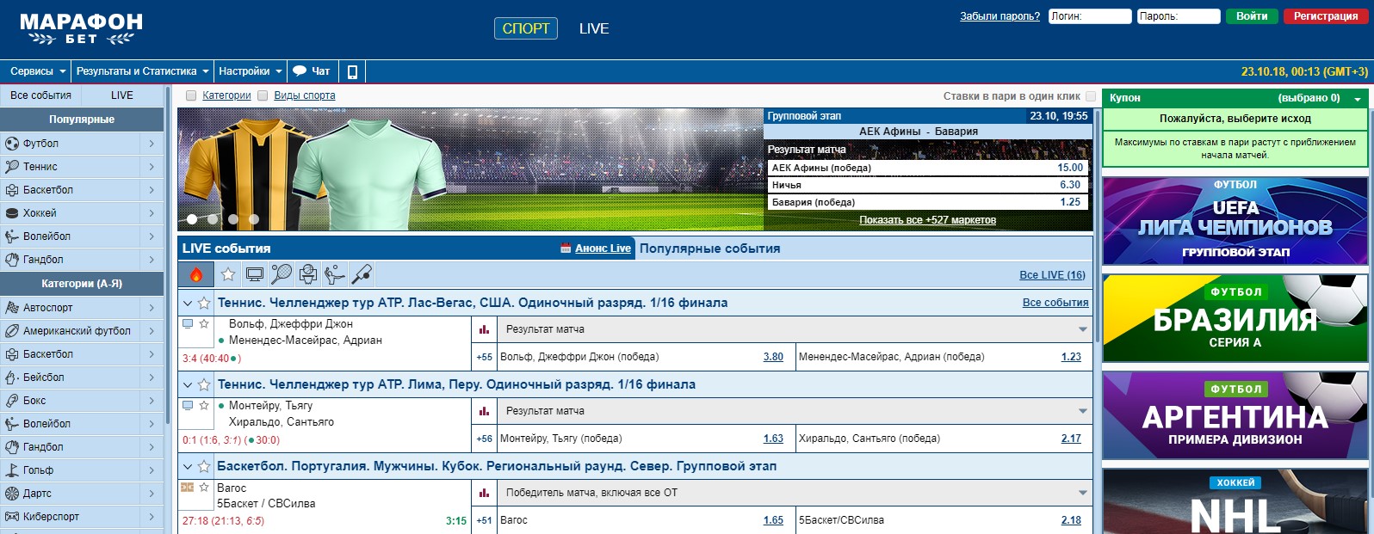Click the Американский футбол sidebar icon
Viewport: 1374px width, 534px height.
point(12,331)
